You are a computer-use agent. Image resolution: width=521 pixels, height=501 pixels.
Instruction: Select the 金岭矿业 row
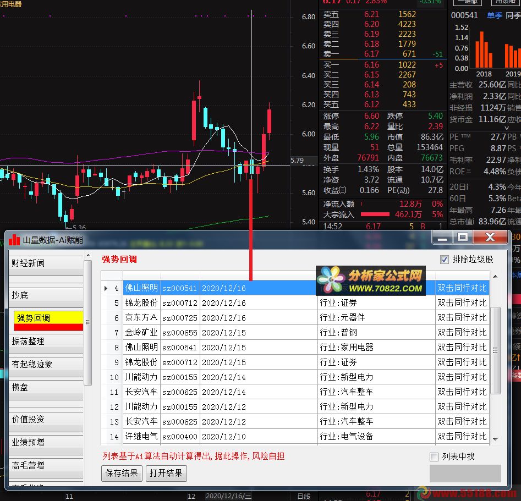295,332
